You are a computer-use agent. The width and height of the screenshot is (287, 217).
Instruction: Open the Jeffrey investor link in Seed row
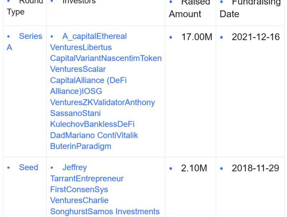[74, 168]
